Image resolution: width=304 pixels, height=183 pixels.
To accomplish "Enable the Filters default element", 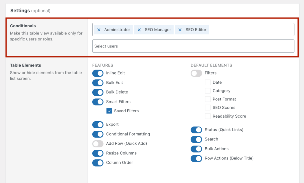I will (196, 73).
